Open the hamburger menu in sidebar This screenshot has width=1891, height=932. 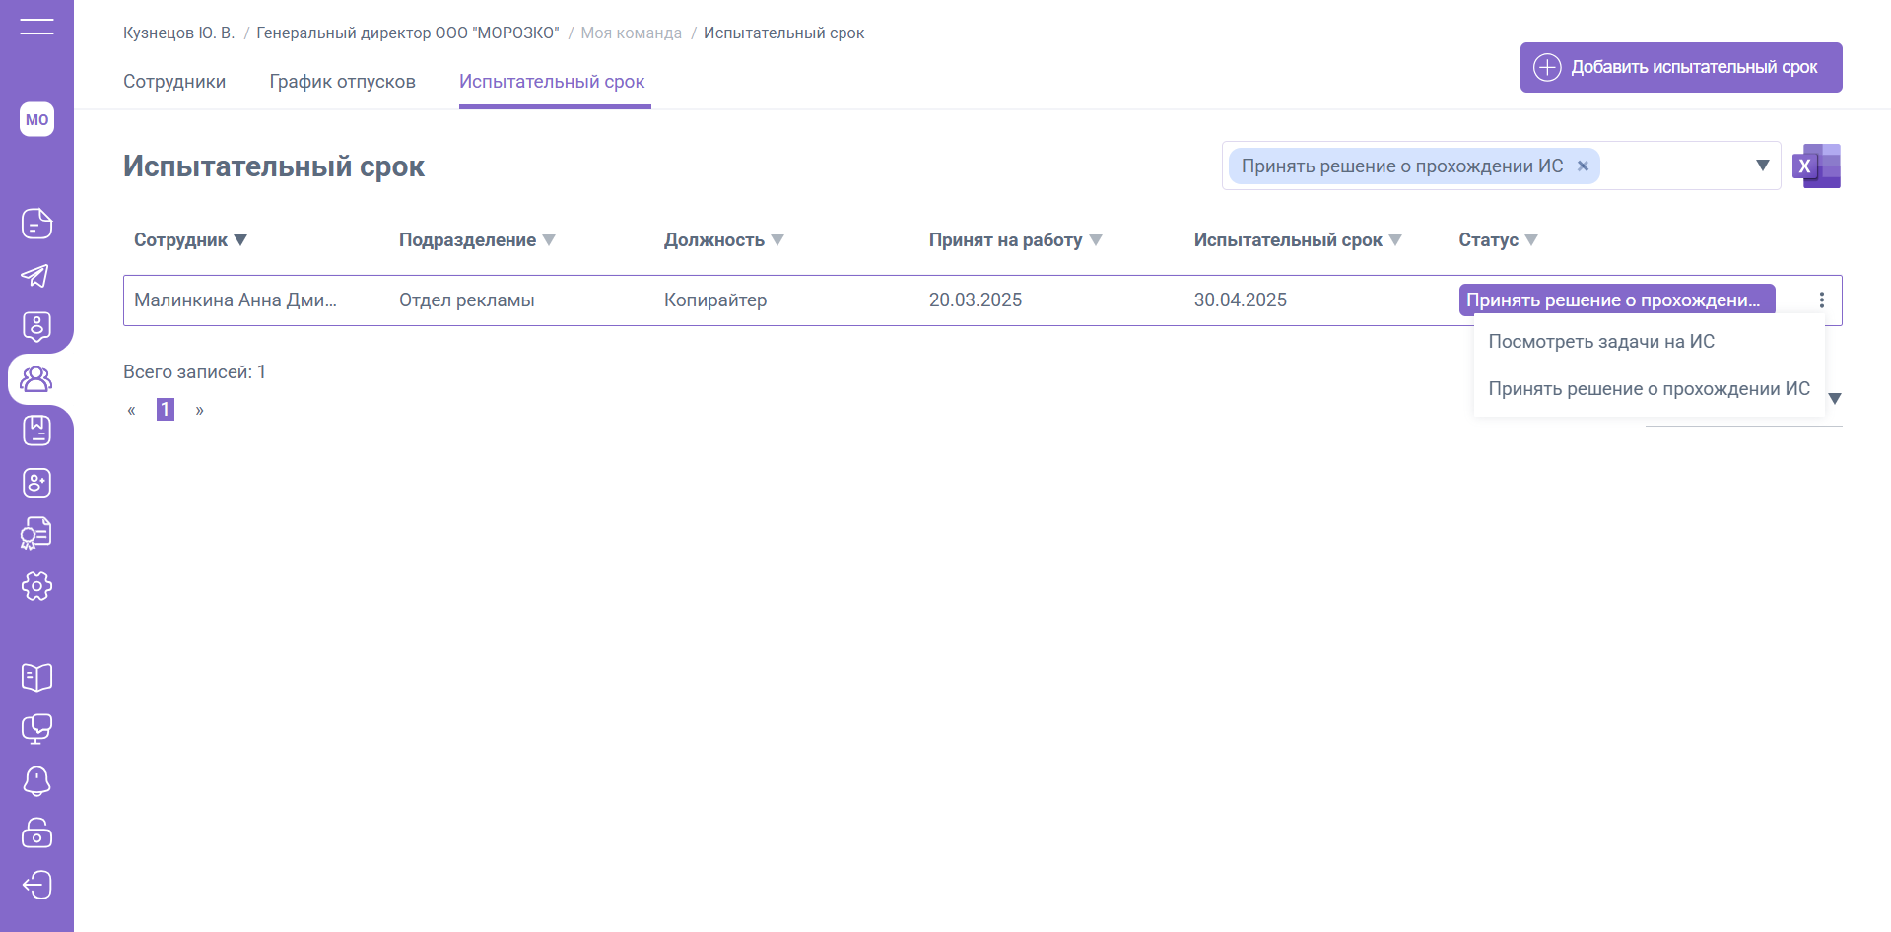pos(36,27)
